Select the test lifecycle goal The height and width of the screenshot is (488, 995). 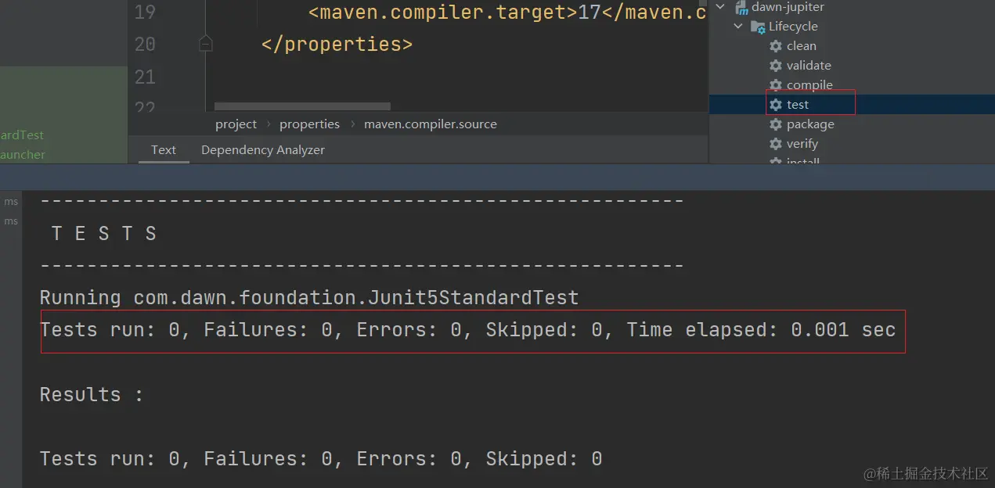(798, 105)
